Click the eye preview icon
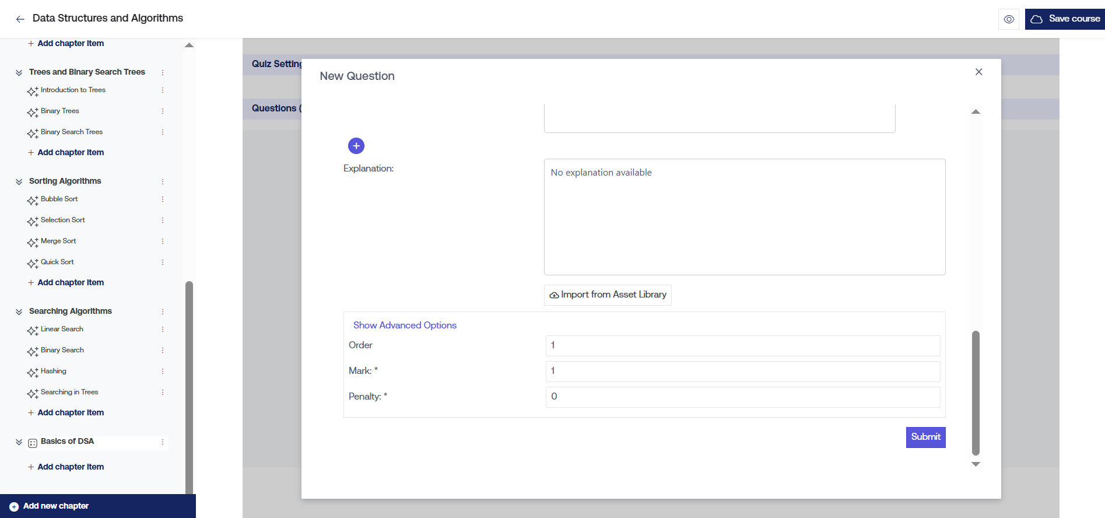The height and width of the screenshot is (518, 1105). [x=1009, y=19]
